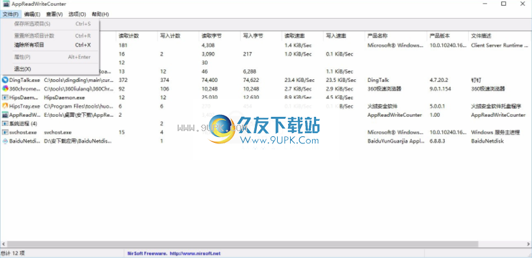Select the DingTalk.exe process icon
Viewport: 532px width, 259px height.
5,80
